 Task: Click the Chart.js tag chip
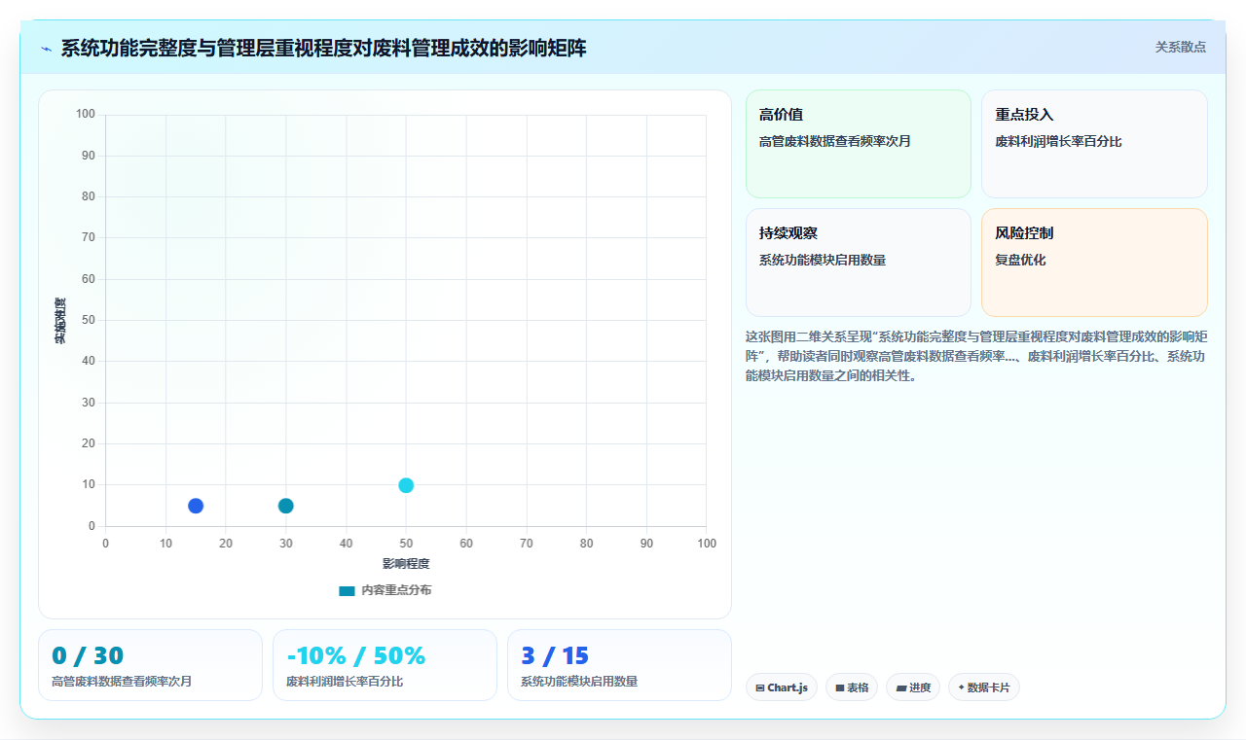782,687
